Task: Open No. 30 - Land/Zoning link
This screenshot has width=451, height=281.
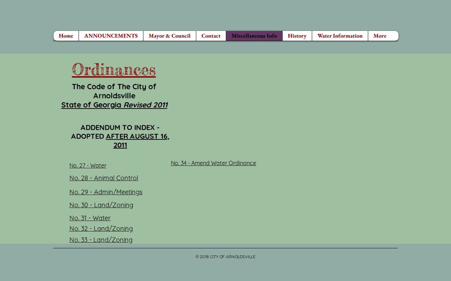Action: (101, 205)
